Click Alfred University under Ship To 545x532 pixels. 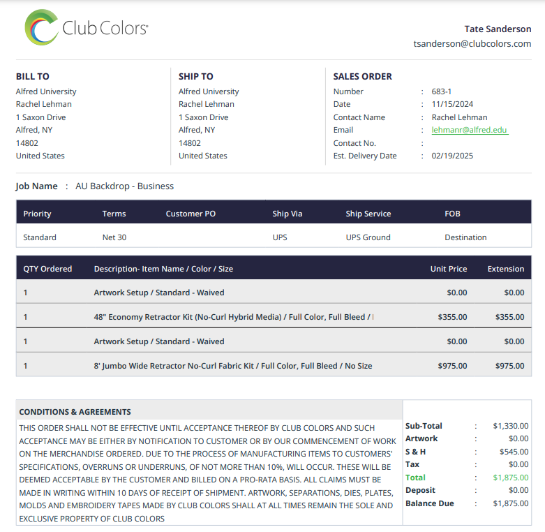(x=209, y=91)
